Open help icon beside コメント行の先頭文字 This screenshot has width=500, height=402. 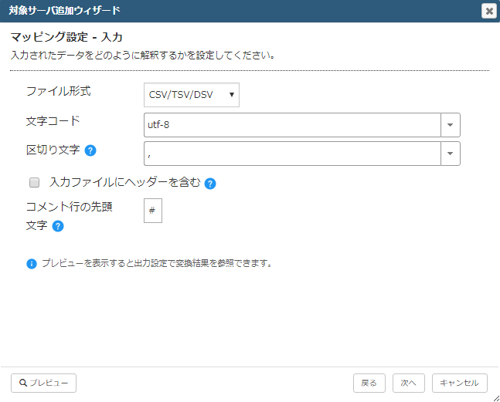58,226
